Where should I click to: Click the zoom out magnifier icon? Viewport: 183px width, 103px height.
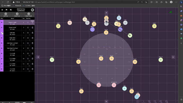click(x=155, y=102)
